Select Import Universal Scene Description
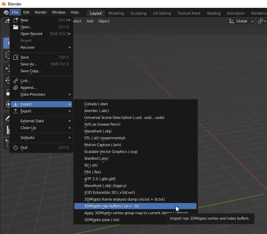 [135, 118]
